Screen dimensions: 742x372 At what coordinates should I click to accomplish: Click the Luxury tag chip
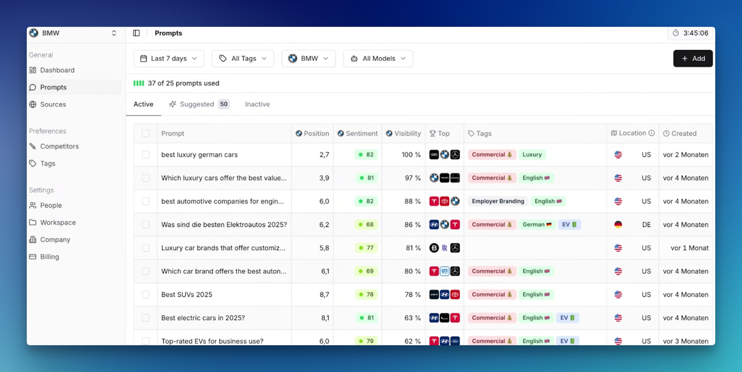pos(532,155)
